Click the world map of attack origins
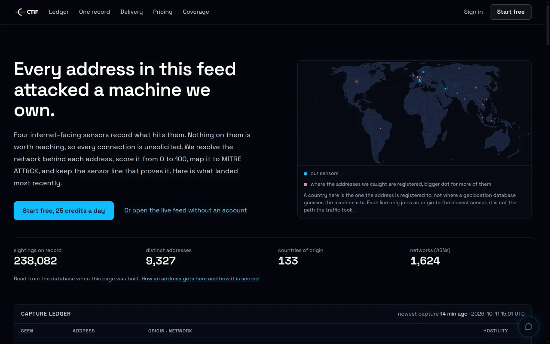Image resolution: width=550 pixels, height=344 pixels. tap(415, 113)
